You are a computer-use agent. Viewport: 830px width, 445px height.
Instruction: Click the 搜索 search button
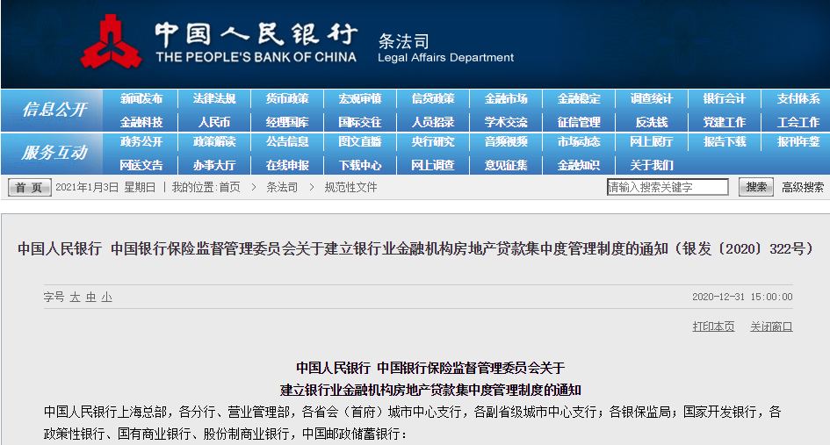756,187
